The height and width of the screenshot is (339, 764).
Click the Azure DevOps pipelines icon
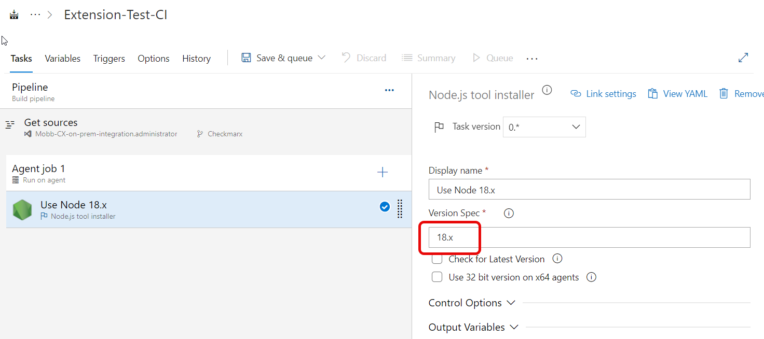click(14, 15)
